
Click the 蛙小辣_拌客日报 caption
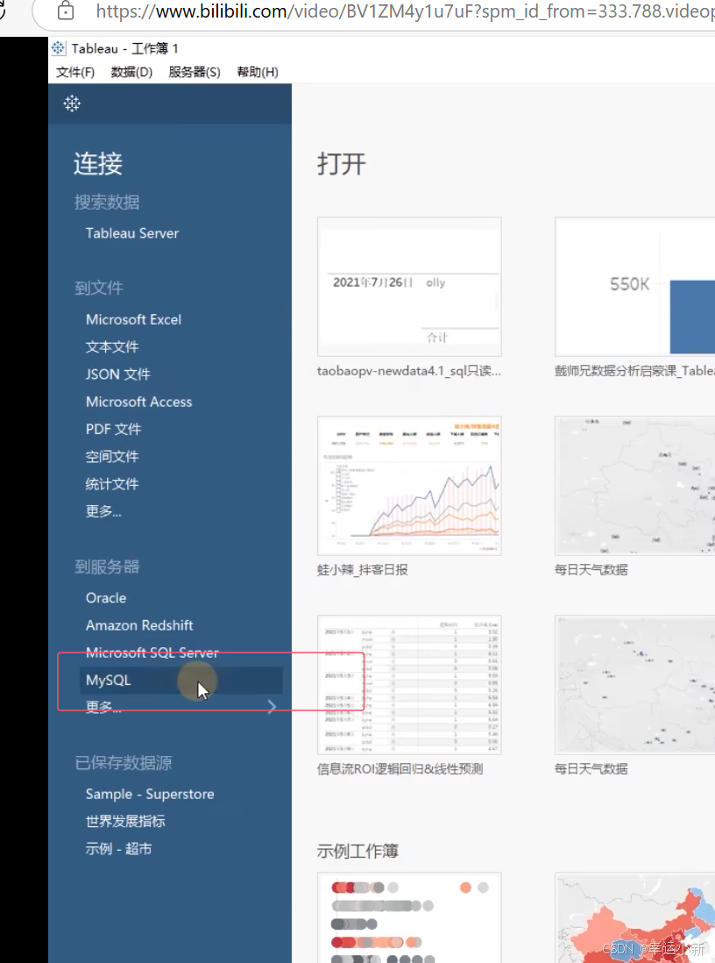362,570
